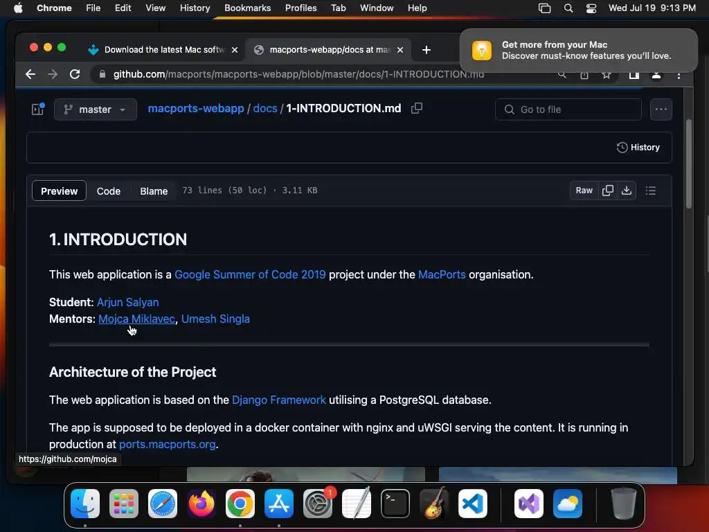Click the browser forward arrow
Screen dimensions: 709x532
click(53, 74)
